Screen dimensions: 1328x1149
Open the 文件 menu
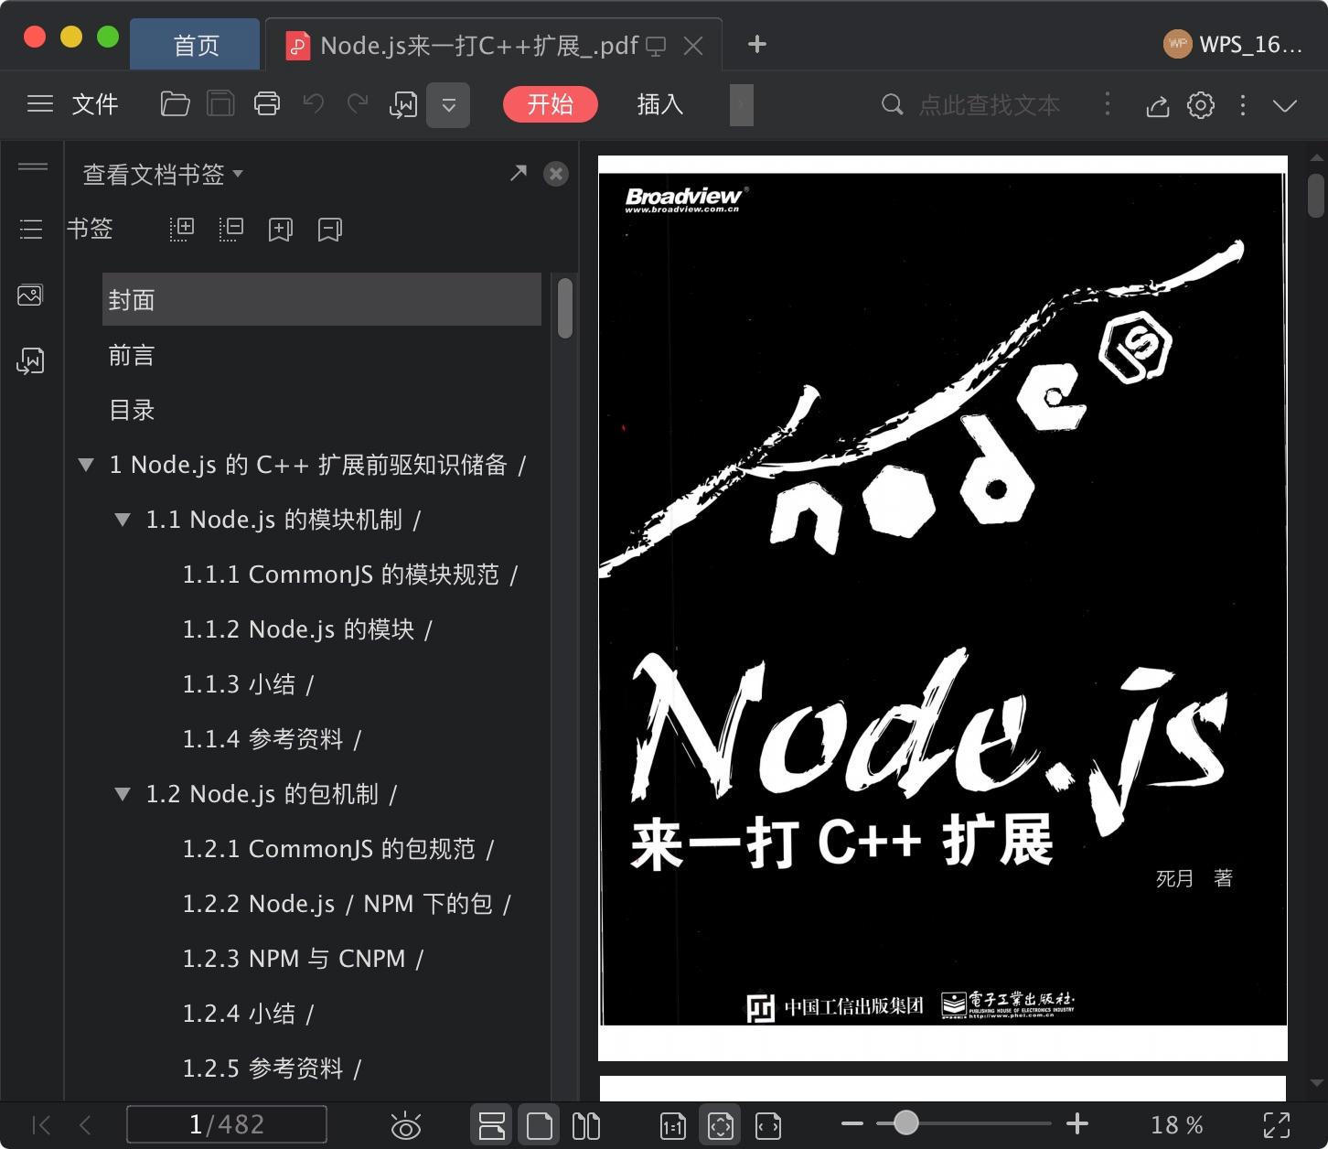point(95,104)
